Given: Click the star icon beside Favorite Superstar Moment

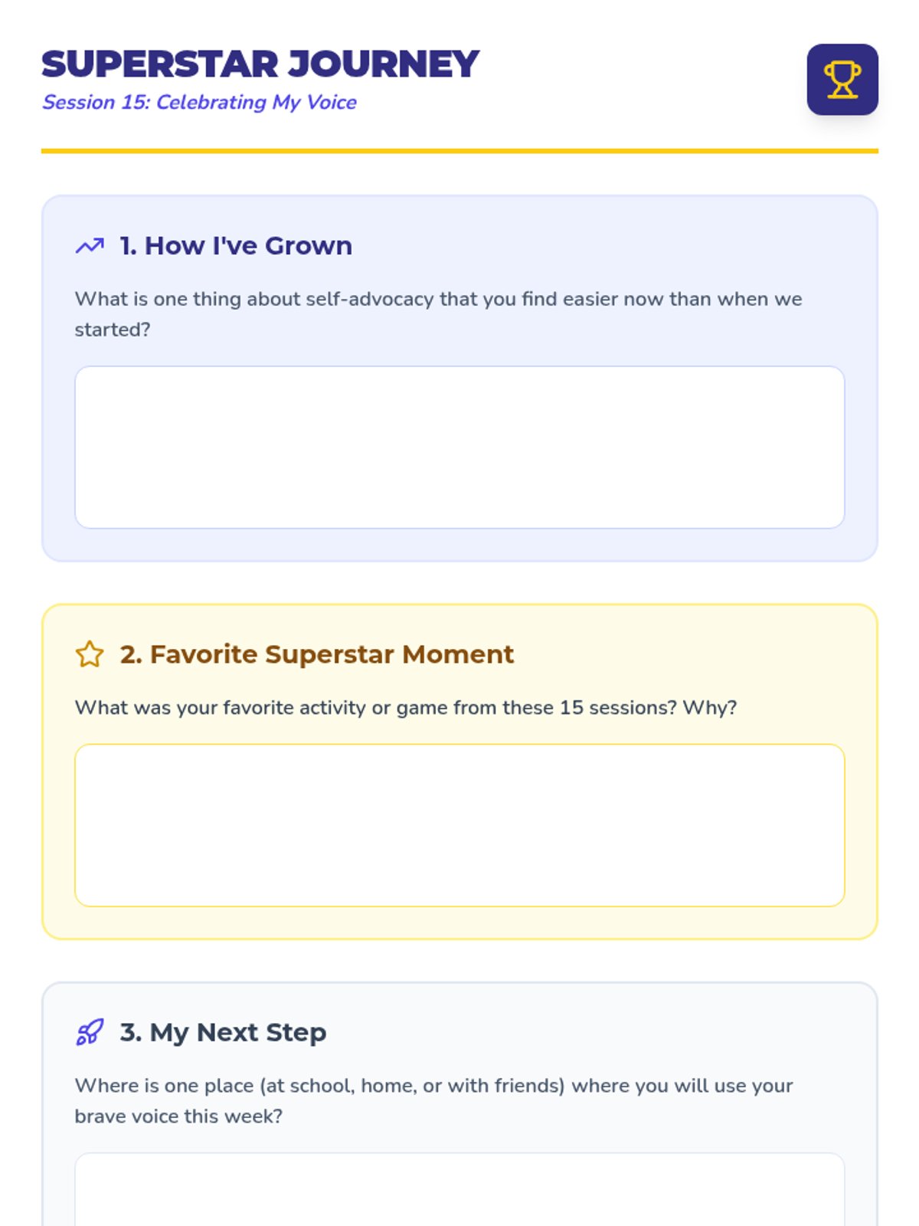Looking at the screenshot, I should click(90, 654).
